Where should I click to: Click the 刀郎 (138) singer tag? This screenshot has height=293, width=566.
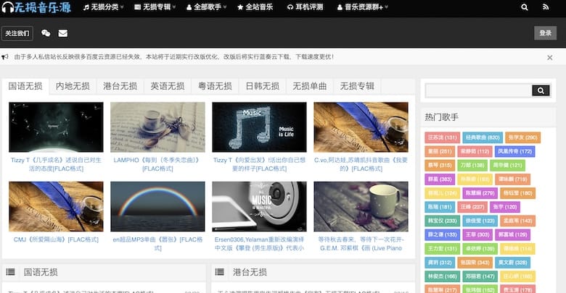tap(472, 165)
